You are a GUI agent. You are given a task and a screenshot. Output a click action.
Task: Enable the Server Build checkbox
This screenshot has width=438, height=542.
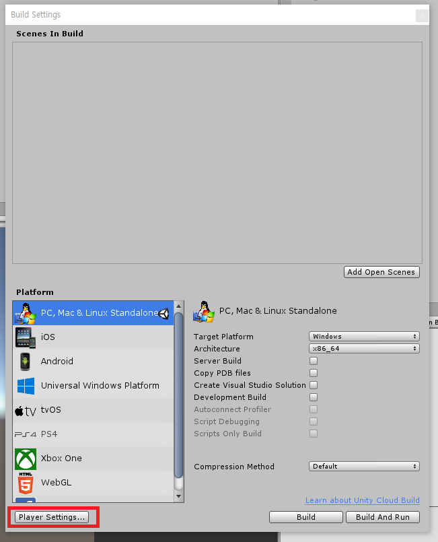click(314, 361)
